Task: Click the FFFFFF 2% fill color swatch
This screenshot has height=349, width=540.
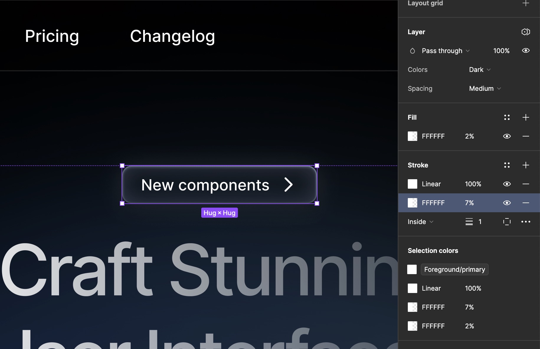Action: (x=412, y=136)
